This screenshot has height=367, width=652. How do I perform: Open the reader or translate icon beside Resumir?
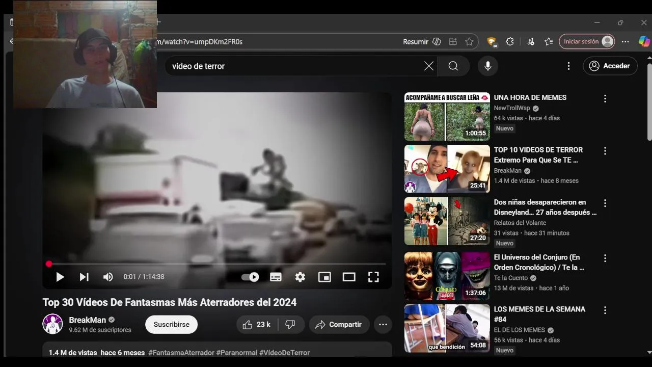(x=437, y=42)
